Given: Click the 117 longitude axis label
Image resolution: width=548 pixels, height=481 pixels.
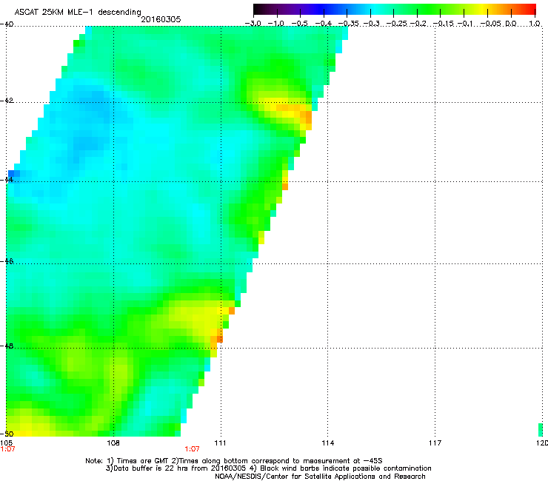Looking at the screenshot, I should 435,443.
